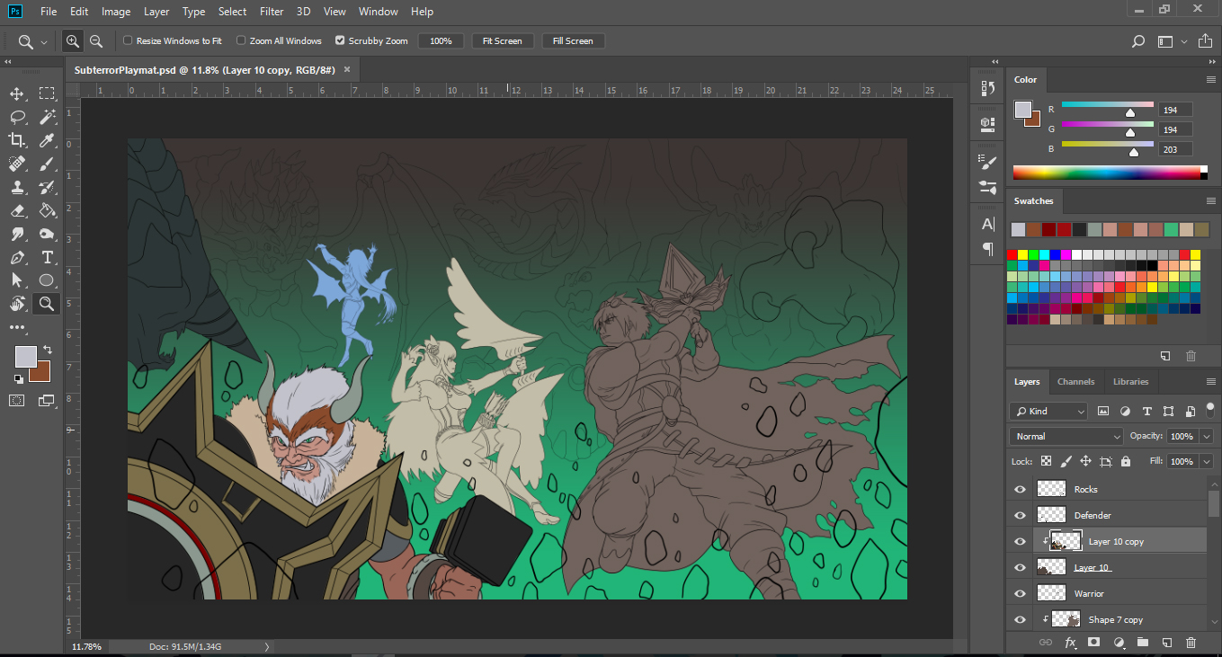
Task: Click the Fit Screen button
Action: pyautogui.click(x=502, y=41)
